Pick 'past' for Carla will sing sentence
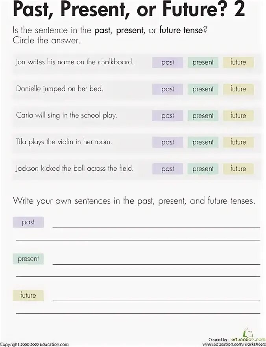The width and height of the screenshot is (266, 347). (168, 116)
